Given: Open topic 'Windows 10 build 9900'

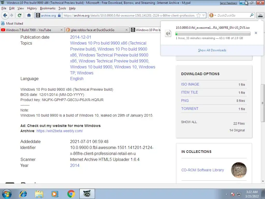Looking at the screenshot, I should point(91,67).
